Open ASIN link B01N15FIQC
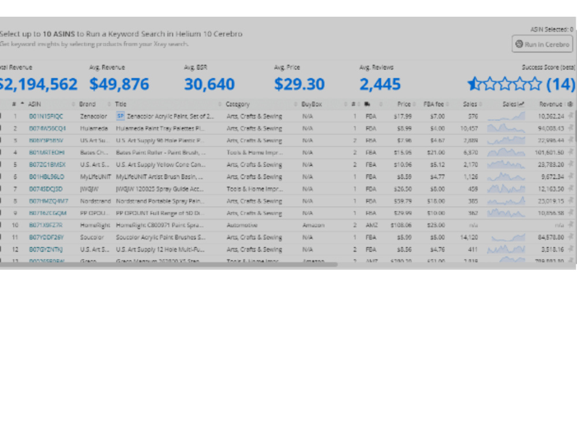 point(46,116)
